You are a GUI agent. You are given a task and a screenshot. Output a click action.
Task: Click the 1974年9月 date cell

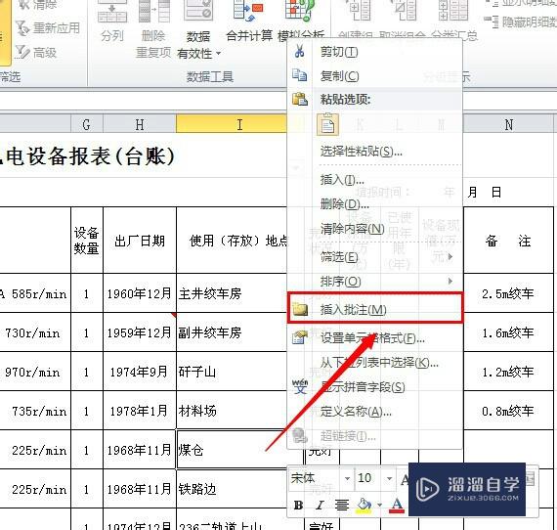[140, 372]
